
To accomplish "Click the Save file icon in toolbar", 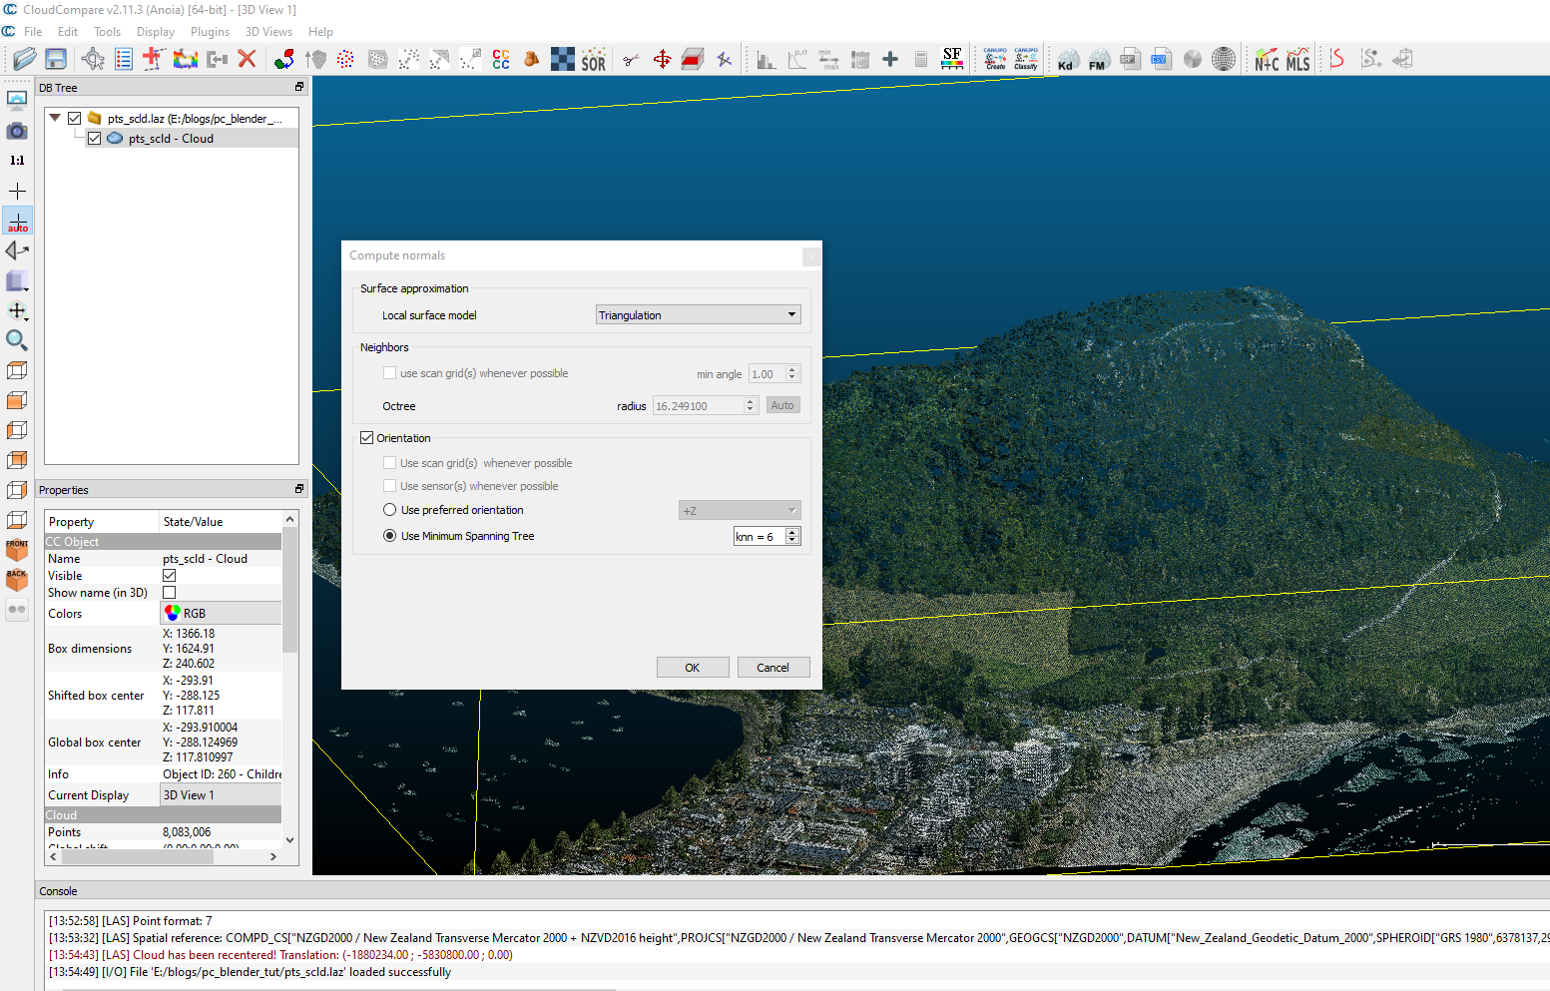I will tap(56, 59).
